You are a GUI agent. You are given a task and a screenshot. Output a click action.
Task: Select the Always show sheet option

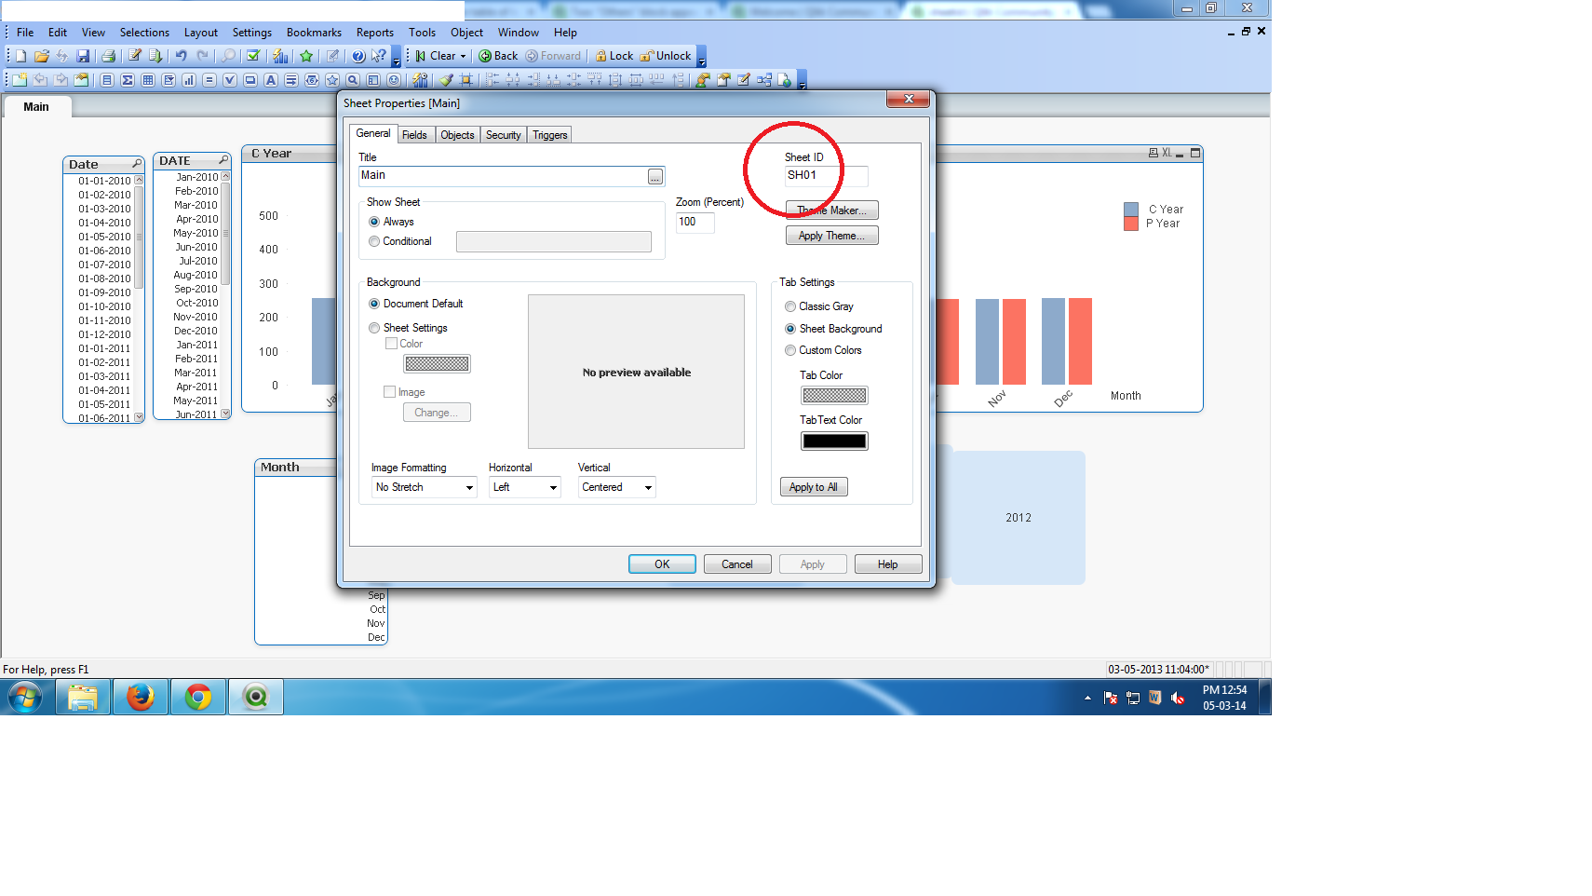pos(374,222)
